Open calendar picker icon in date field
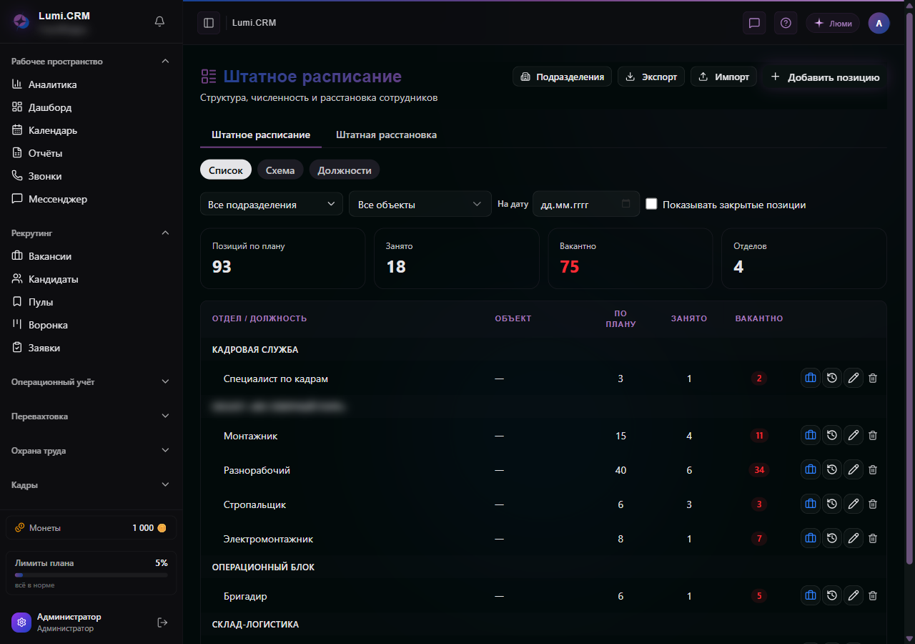Screen dimensions: 915x644 pos(626,204)
